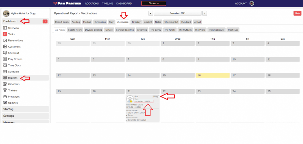Switch to Stay report tab

click(111, 22)
